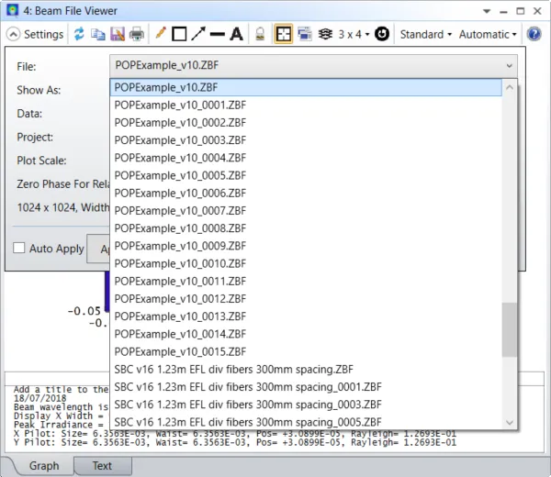551x477 pixels.
Task: Click the refresh update icon
Action: pos(79,34)
